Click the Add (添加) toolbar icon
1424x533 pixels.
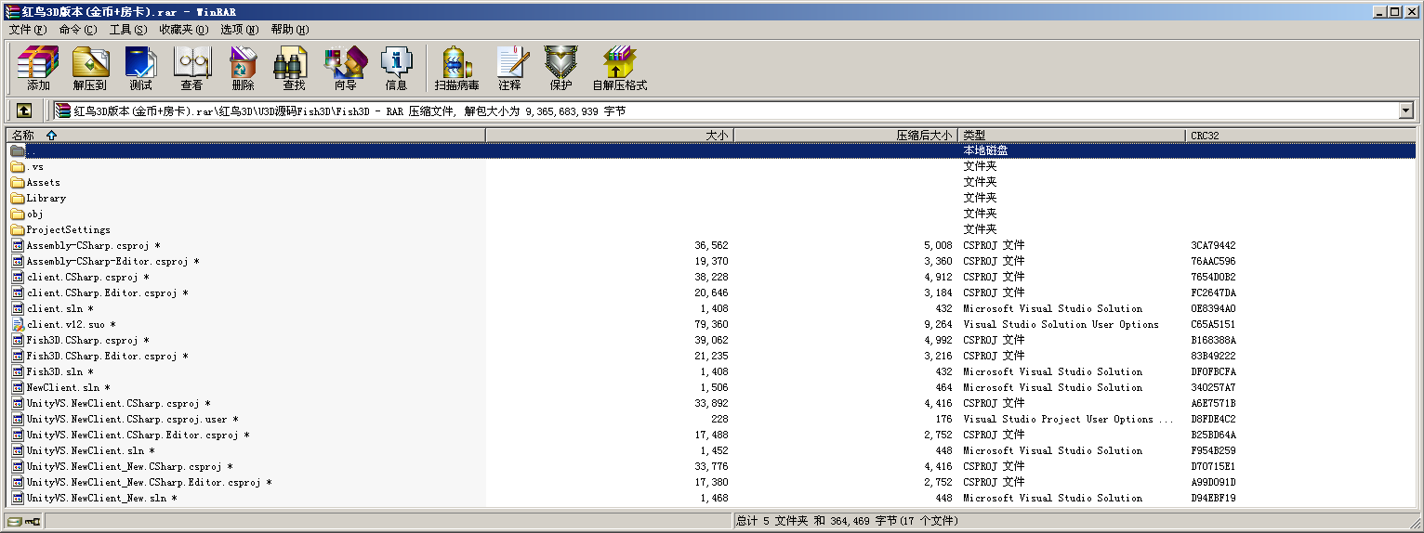pos(38,68)
